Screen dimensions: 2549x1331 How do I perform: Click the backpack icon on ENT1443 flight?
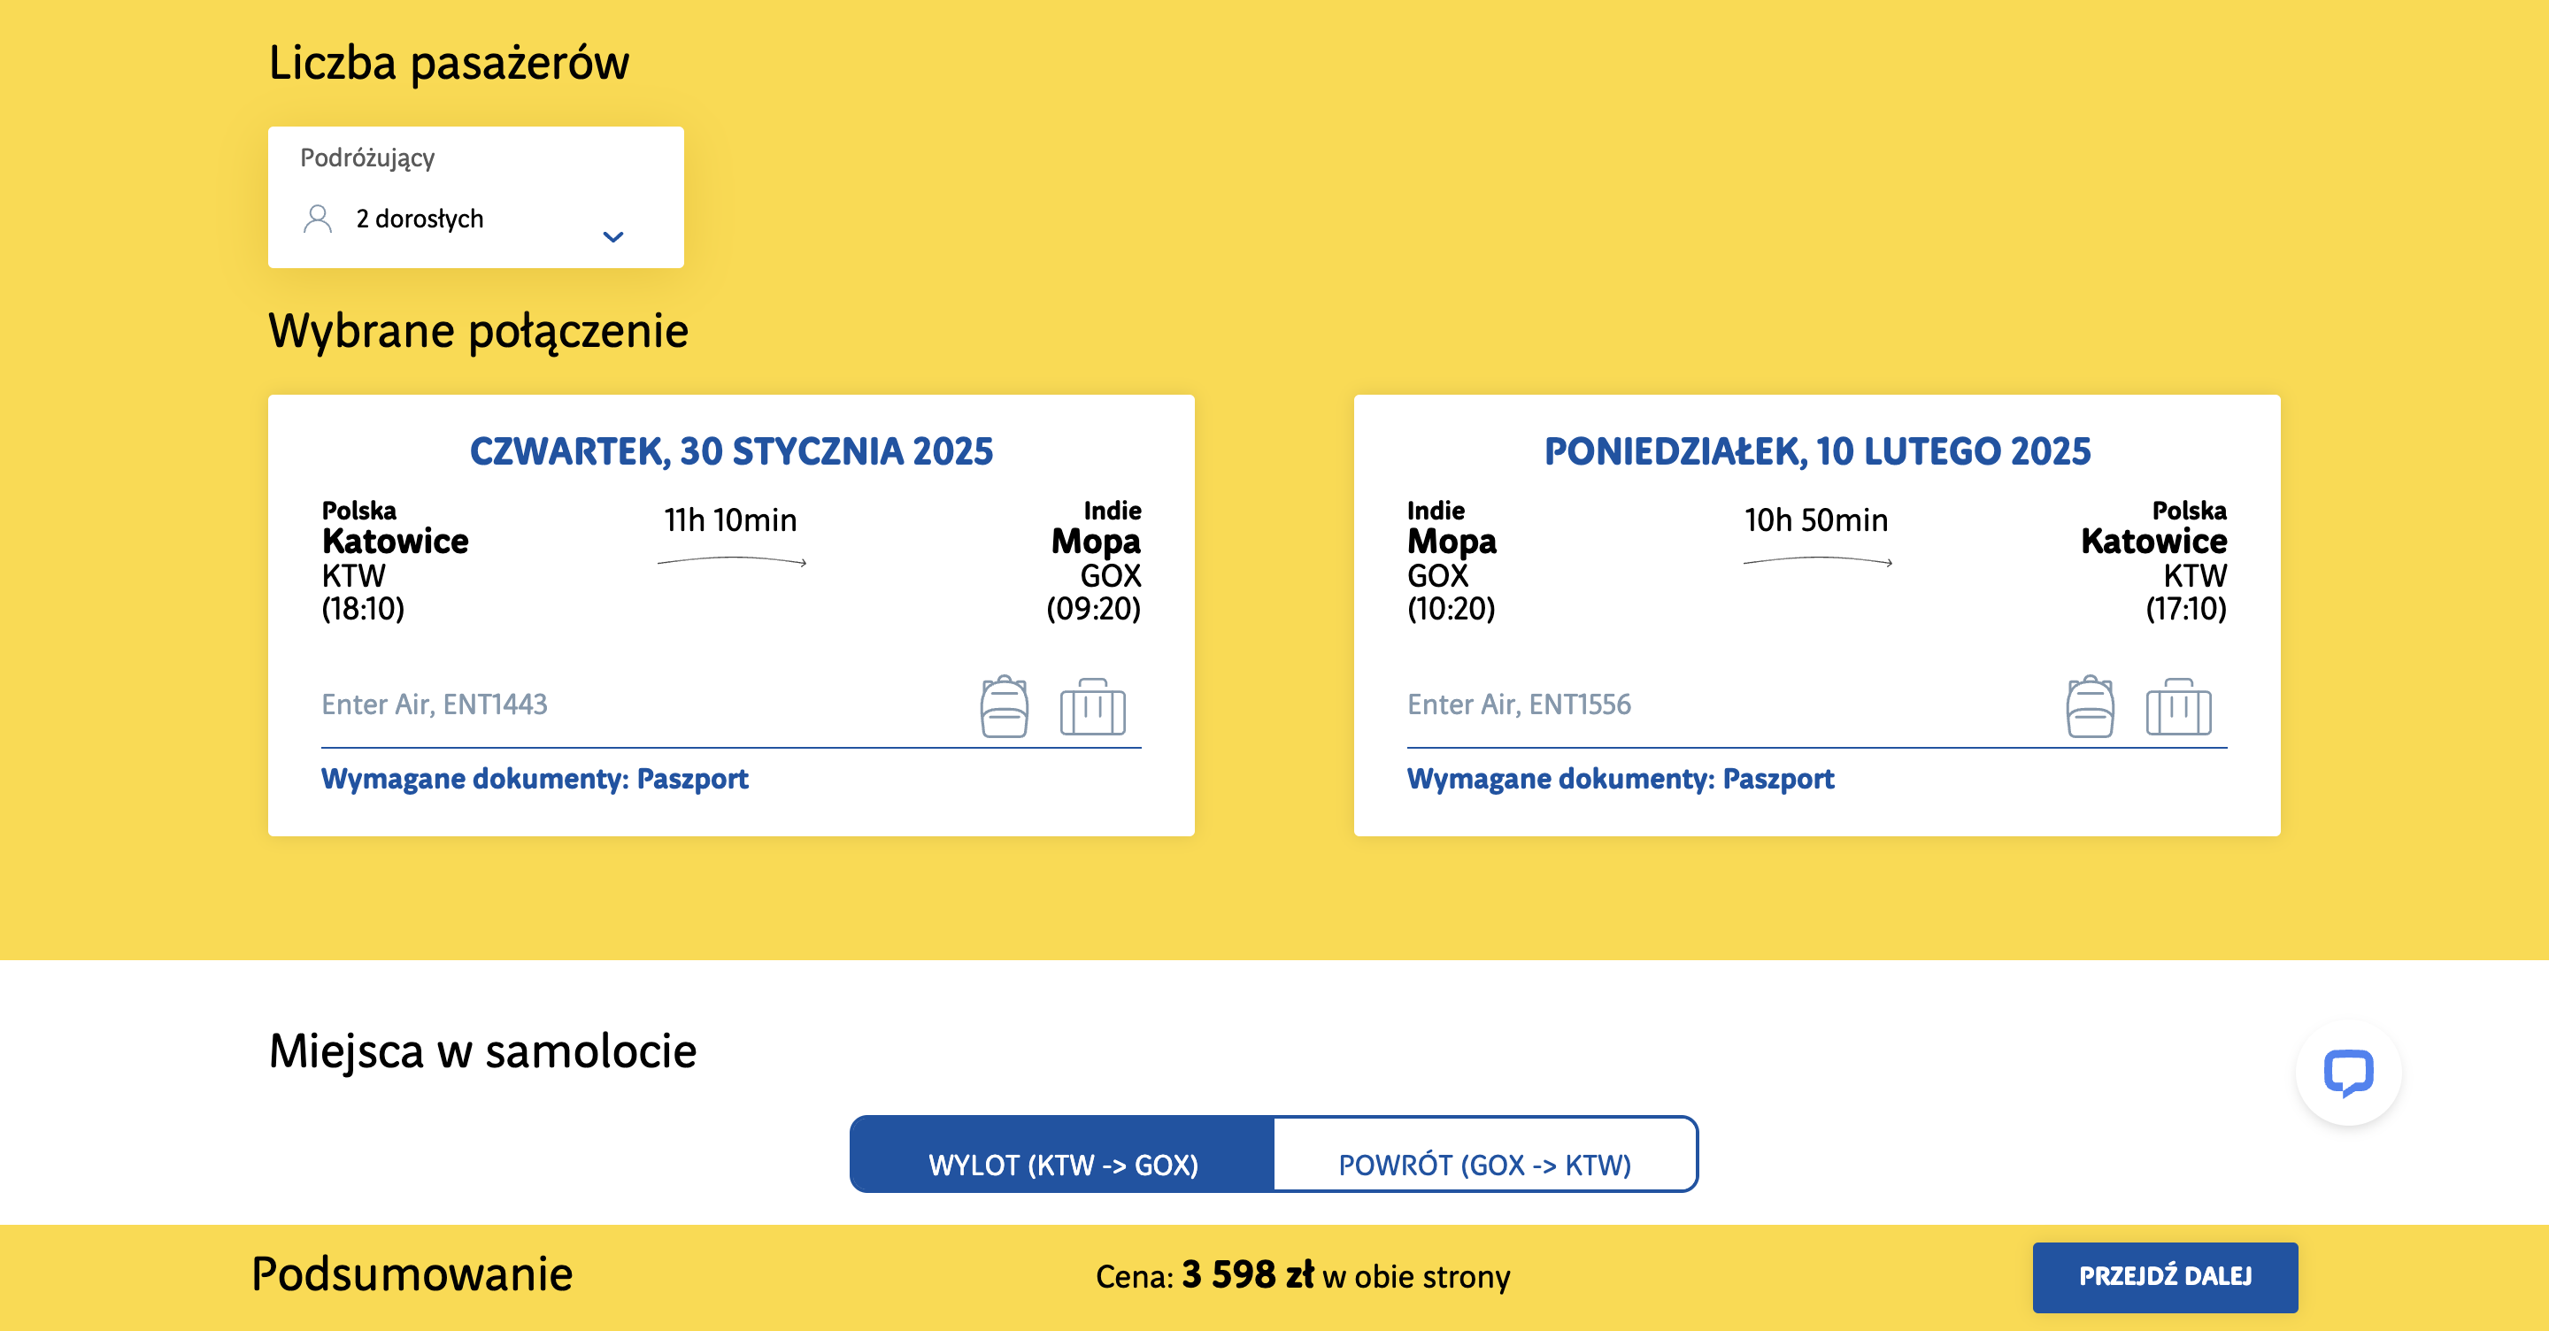(x=1004, y=706)
